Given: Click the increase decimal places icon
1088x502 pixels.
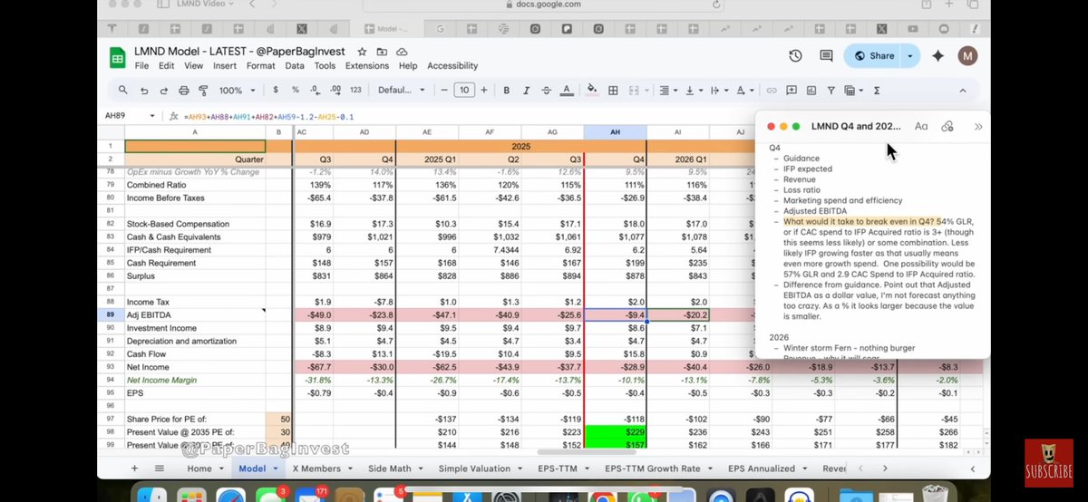Looking at the screenshot, I should (335, 91).
